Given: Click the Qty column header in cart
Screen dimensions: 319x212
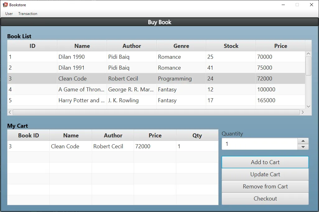Looking at the screenshot, I should tap(197, 136).
